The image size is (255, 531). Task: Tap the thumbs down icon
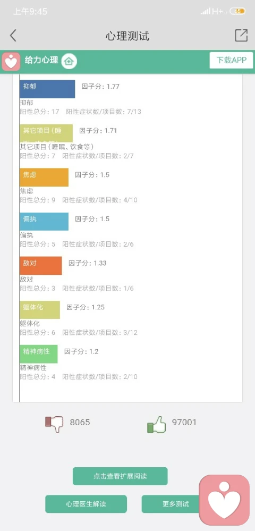(54, 423)
